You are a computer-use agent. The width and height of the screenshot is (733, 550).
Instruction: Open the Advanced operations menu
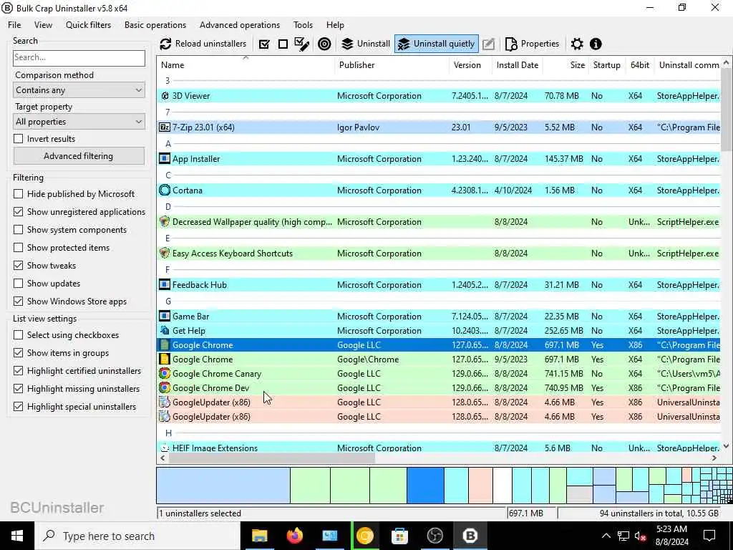[240, 25]
